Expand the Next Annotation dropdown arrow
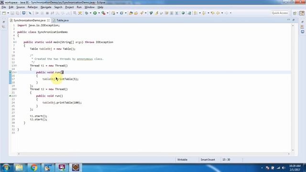 (200, 13)
